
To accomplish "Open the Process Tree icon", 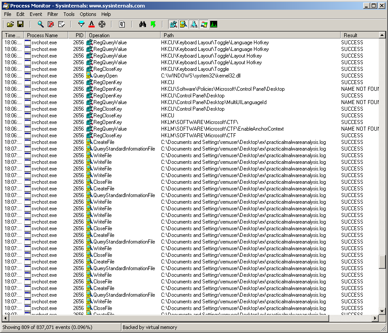I will pyautogui.click(x=122, y=24).
